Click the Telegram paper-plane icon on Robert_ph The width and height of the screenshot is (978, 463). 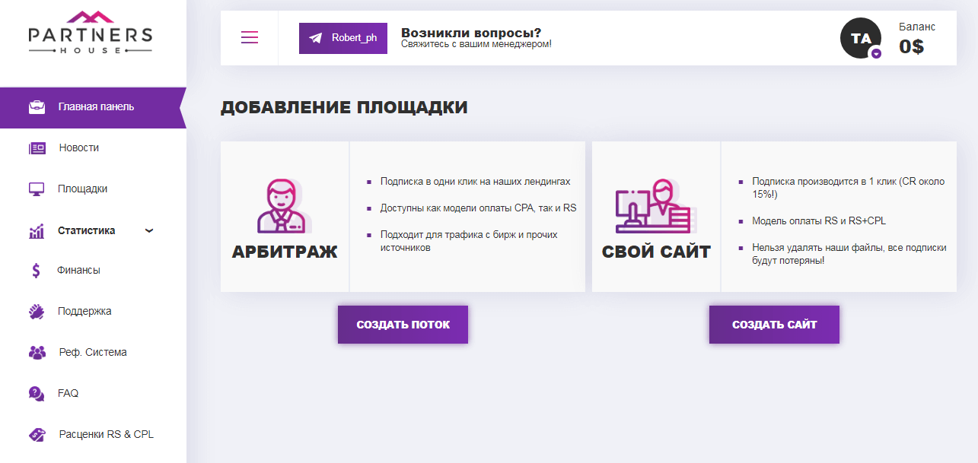(314, 37)
